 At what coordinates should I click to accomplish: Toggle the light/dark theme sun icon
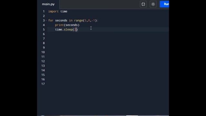[x=153, y=4]
